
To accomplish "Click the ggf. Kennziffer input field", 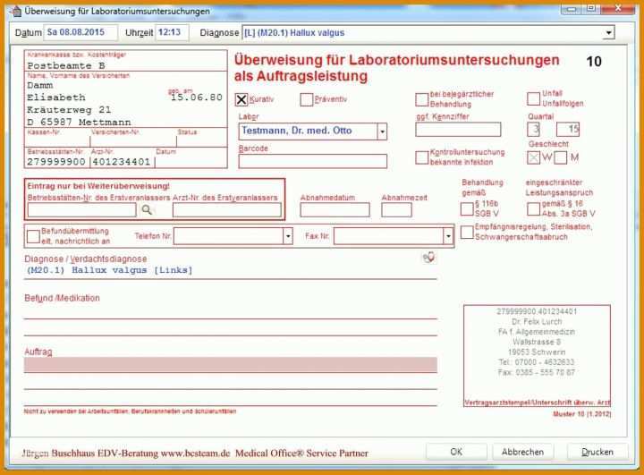I will pyautogui.click(x=458, y=130).
